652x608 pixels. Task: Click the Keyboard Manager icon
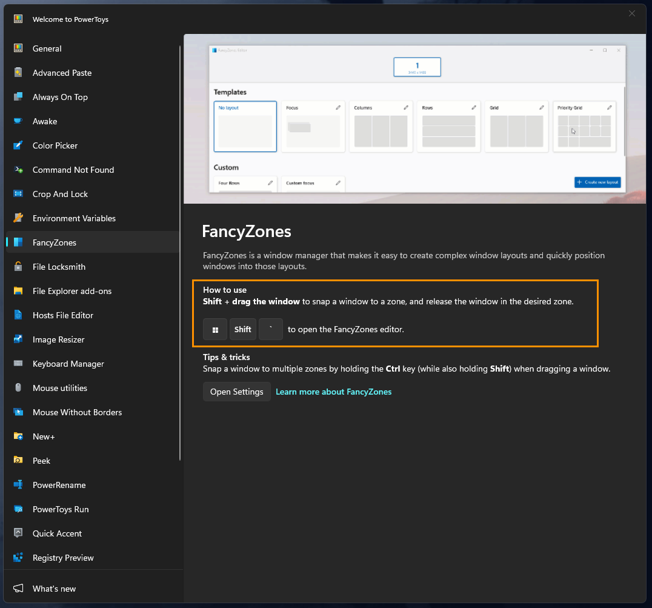18,364
